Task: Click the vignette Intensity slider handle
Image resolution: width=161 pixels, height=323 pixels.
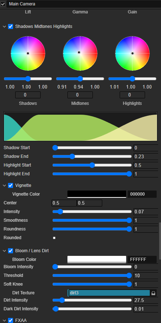Action: click(60, 212)
